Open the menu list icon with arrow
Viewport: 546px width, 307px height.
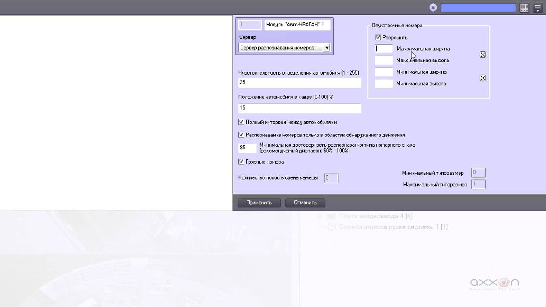[538, 7]
